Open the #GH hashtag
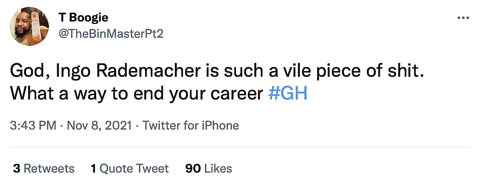The width and height of the screenshot is (483, 188). pyautogui.click(x=288, y=93)
